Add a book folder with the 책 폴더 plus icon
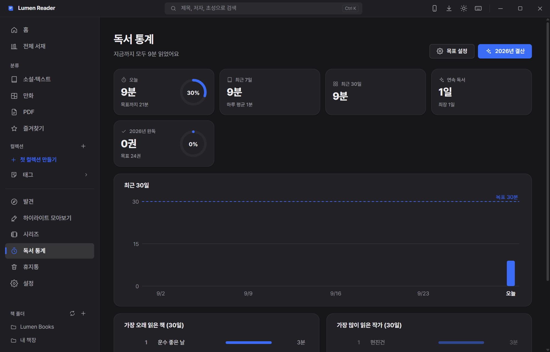Viewport: 550px width, 352px height. [x=83, y=314]
